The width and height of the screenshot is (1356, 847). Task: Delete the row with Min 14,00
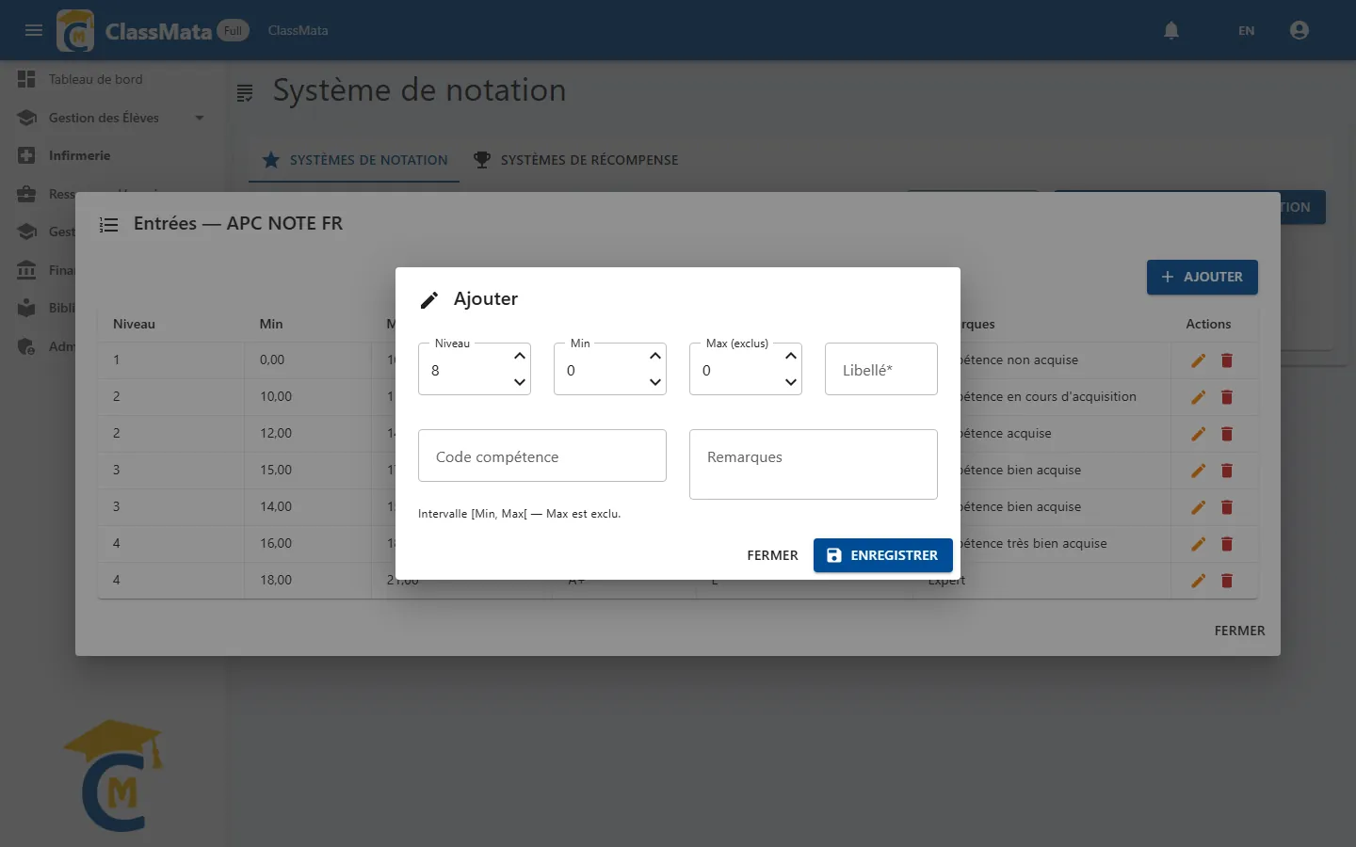pos(1226,507)
